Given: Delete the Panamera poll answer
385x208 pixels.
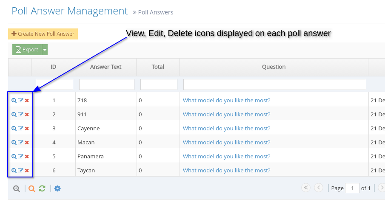Looking at the screenshot, I should coord(27,156).
